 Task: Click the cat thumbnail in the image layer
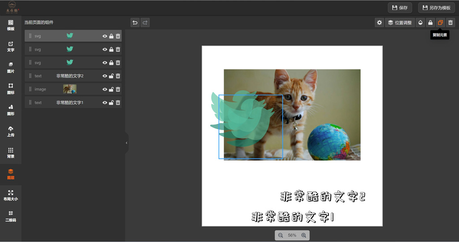click(69, 89)
